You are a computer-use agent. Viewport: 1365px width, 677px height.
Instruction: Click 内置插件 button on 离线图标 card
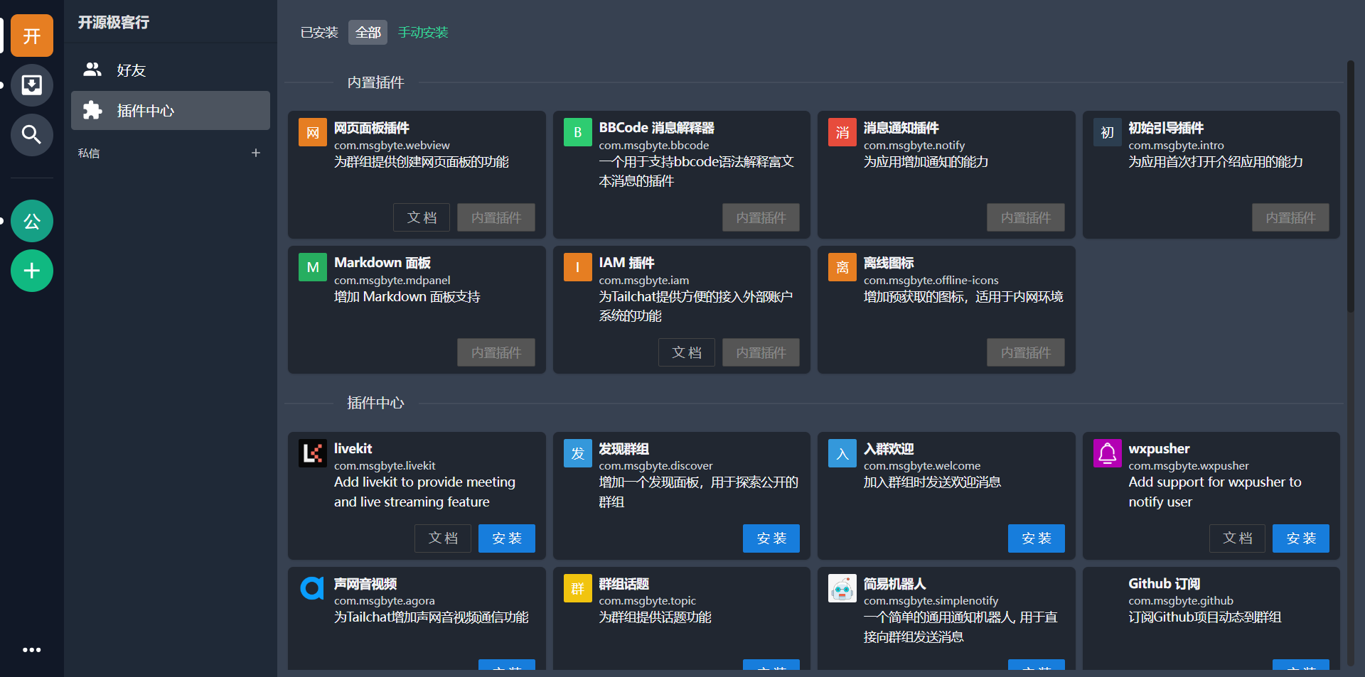click(x=1026, y=352)
